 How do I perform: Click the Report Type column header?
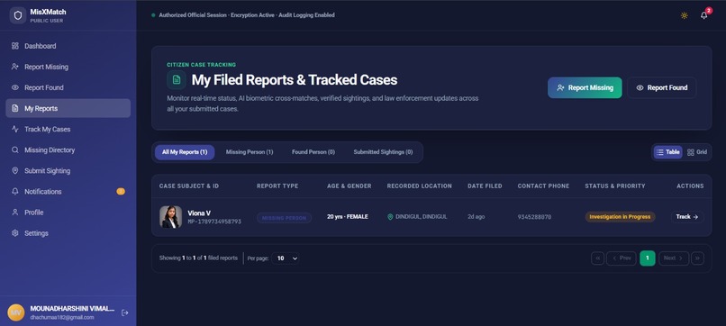(277, 186)
